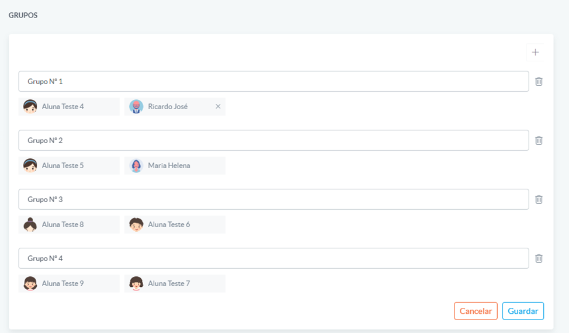Click Ricardo José avatar icon

pyautogui.click(x=136, y=106)
